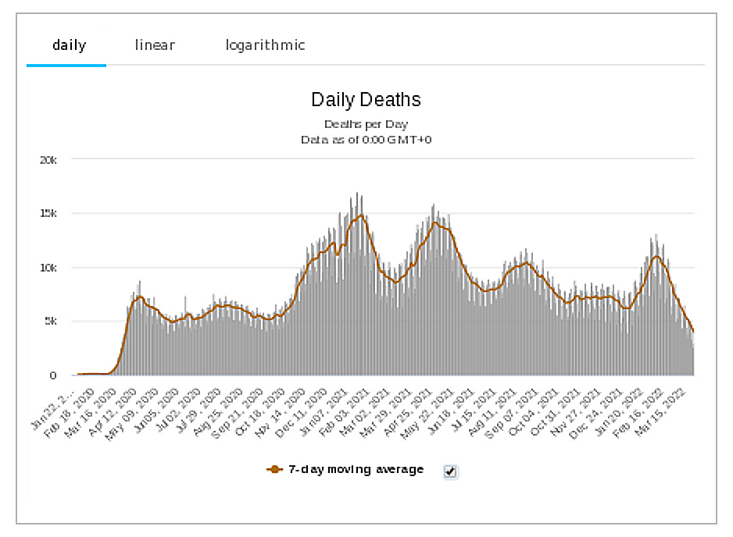Viewport: 733px width, 537px height.
Task: Select the logarithmic tab
Action: click(x=265, y=45)
